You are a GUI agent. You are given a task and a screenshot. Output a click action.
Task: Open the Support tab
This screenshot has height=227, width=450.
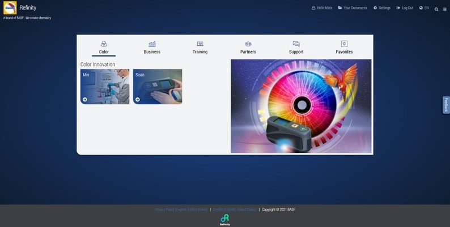tap(296, 48)
